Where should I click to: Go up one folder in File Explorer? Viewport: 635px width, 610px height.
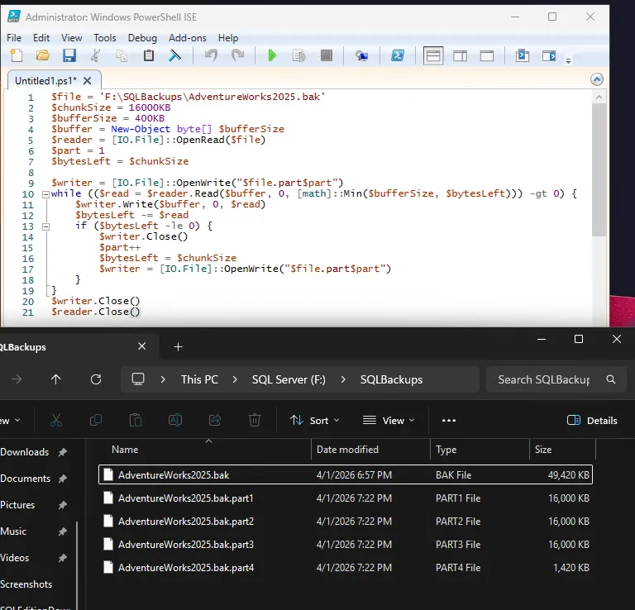(56, 379)
